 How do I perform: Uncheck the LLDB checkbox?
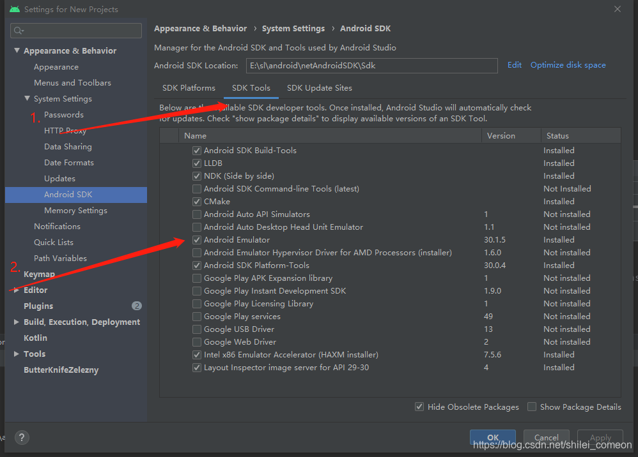(x=197, y=163)
